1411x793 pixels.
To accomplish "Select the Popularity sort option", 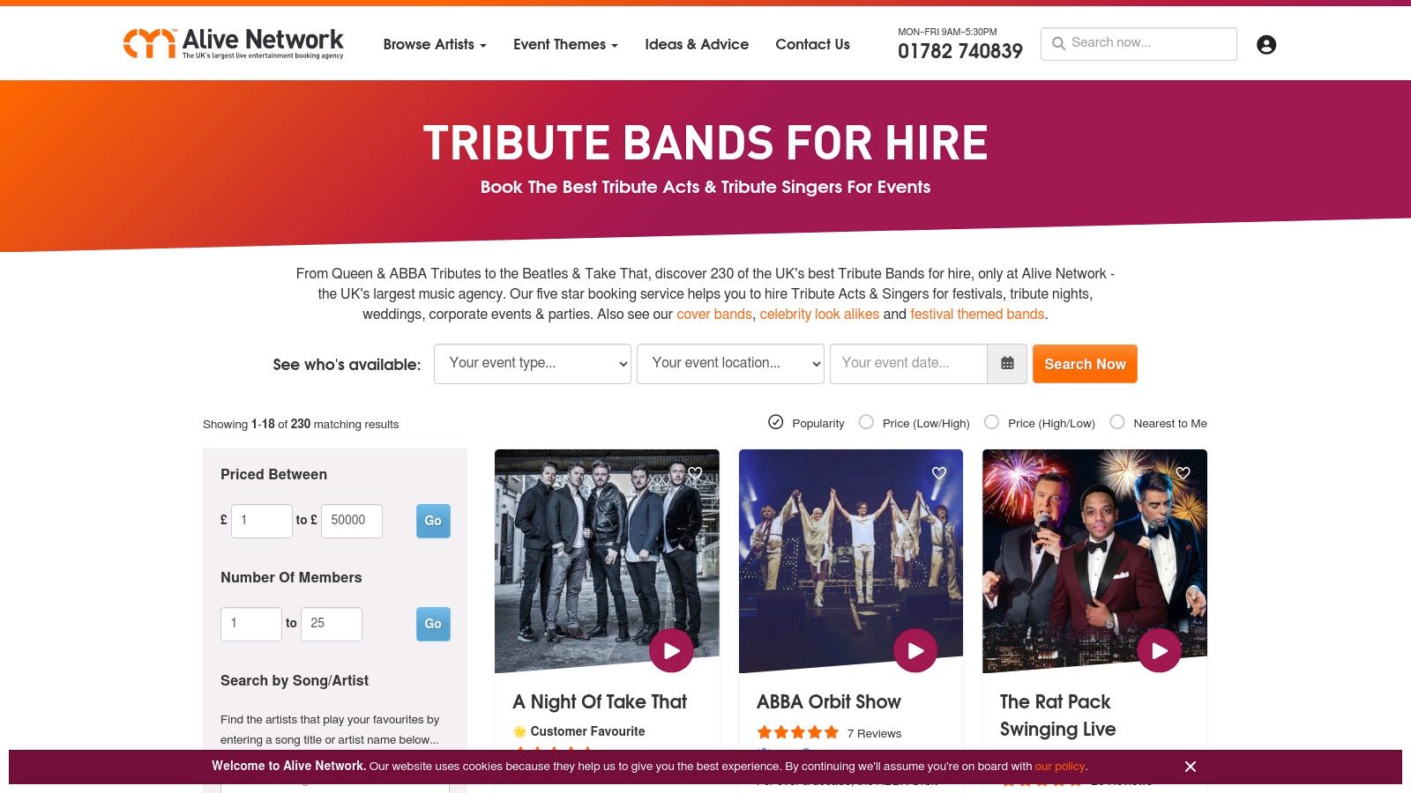I will [x=806, y=423].
